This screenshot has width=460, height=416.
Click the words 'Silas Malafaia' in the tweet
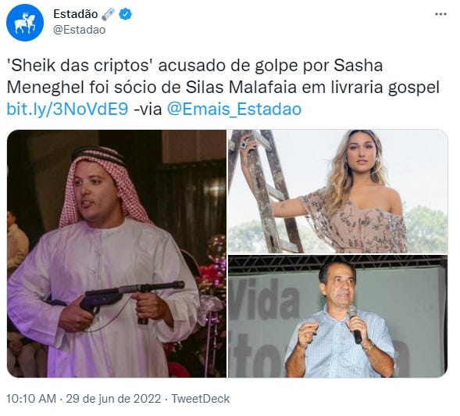coord(241,88)
